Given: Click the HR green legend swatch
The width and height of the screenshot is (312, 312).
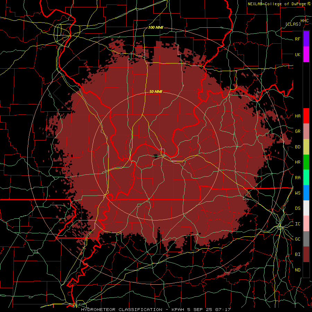Looking at the screenshot, I should pos(306,162).
